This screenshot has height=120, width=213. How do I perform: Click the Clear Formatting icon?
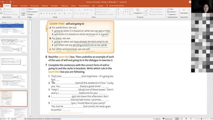[71, 10]
